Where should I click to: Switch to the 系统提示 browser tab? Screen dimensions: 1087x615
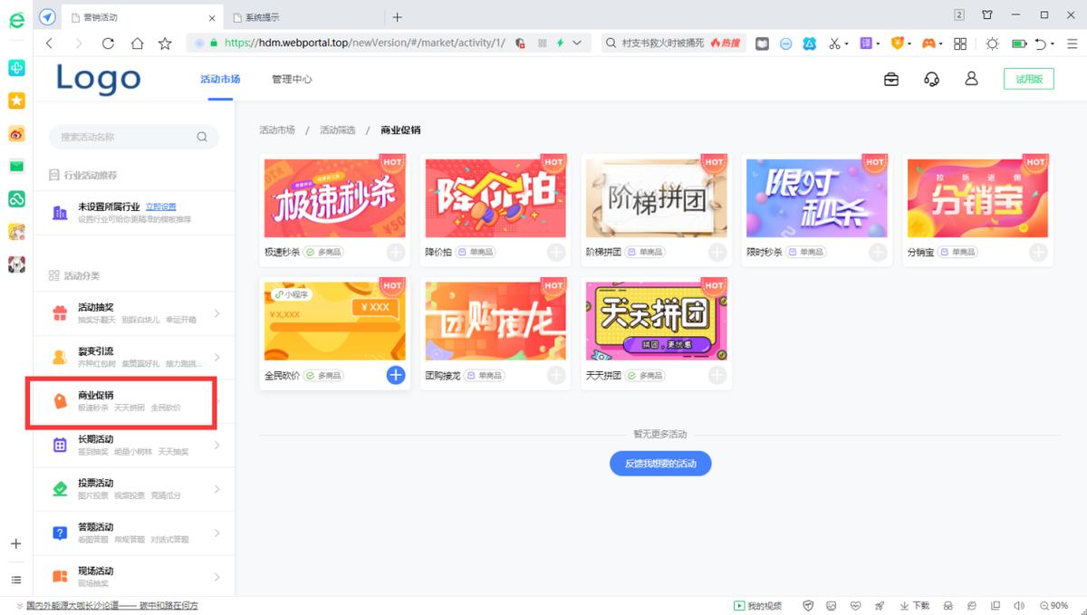(265, 16)
